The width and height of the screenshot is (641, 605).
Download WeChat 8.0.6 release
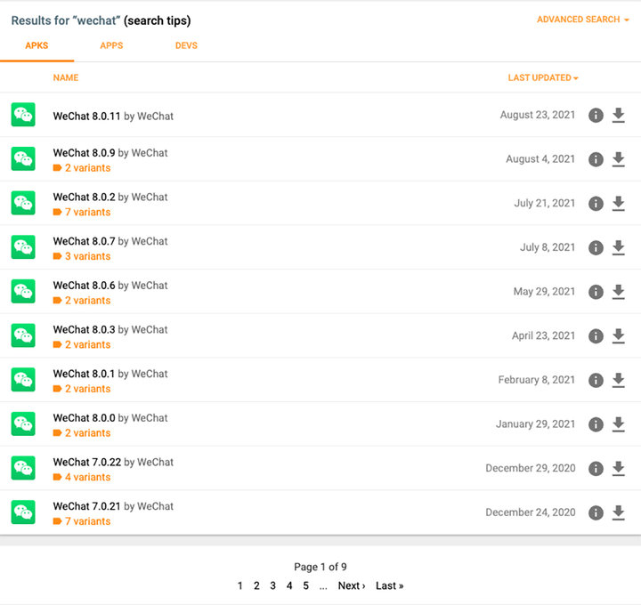(619, 292)
